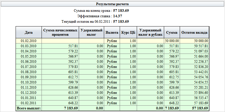Click accrued interest 648.22 in second column

(x=60, y=103)
